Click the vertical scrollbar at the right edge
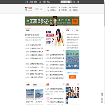 tap(104, 13)
